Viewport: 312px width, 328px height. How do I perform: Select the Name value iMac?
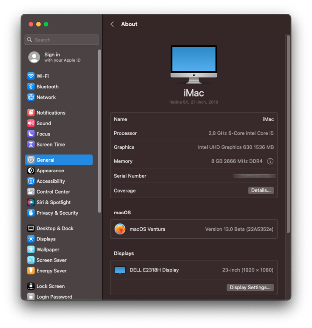(x=268, y=119)
